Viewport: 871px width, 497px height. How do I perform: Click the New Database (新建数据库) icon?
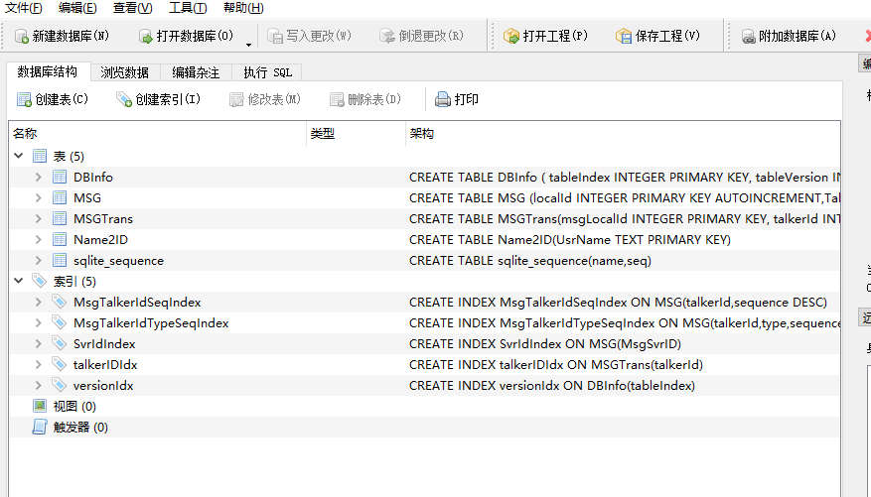pos(22,37)
